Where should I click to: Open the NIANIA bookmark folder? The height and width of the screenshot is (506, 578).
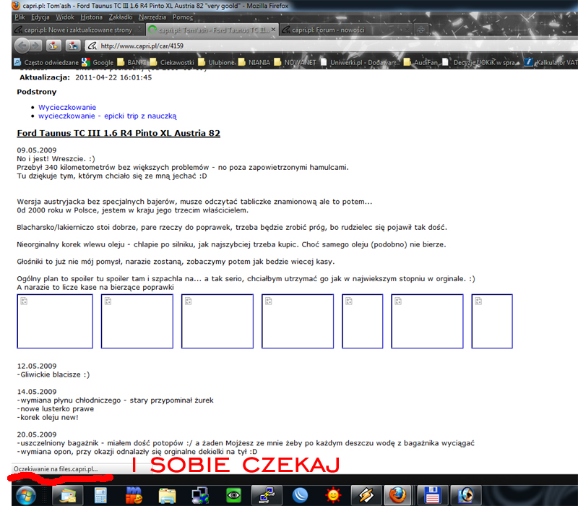pyautogui.click(x=254, y=62)
